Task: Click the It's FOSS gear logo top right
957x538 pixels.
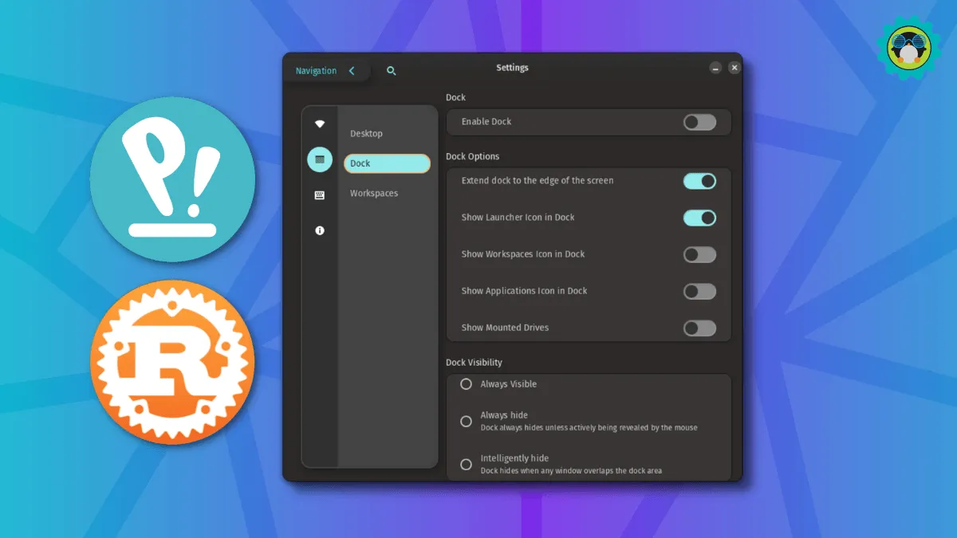Action: [x=909, y=48]
